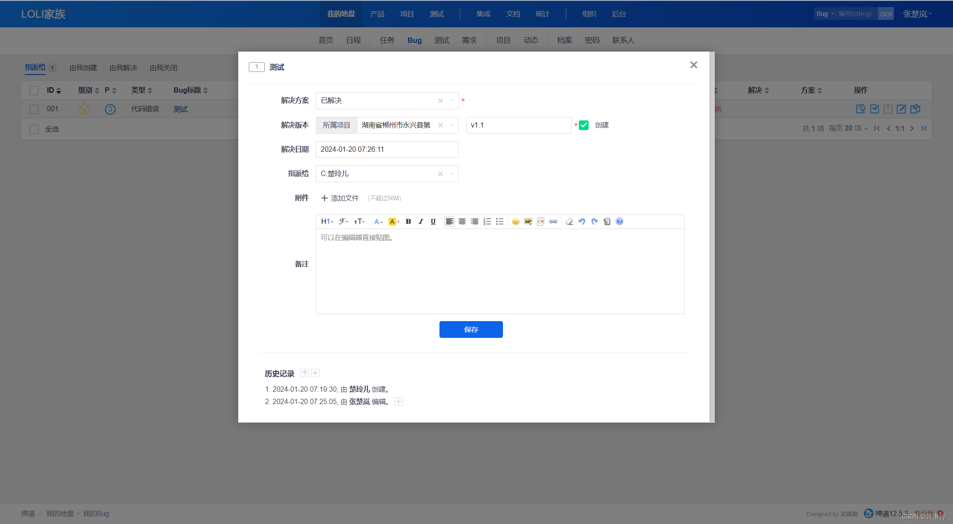This screenshot has width=953, height=524.
Task: Click the close Bug icon for row 001
Action: [888, 109]
